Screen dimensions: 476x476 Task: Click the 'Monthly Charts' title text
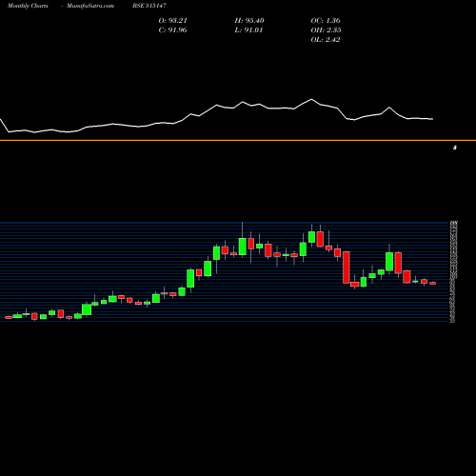point(28,6)
